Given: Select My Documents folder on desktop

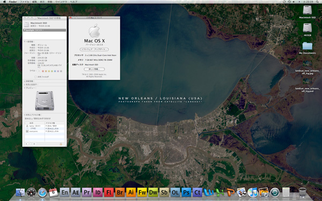Looking at the screenshot, I should (x=307, y=46).
